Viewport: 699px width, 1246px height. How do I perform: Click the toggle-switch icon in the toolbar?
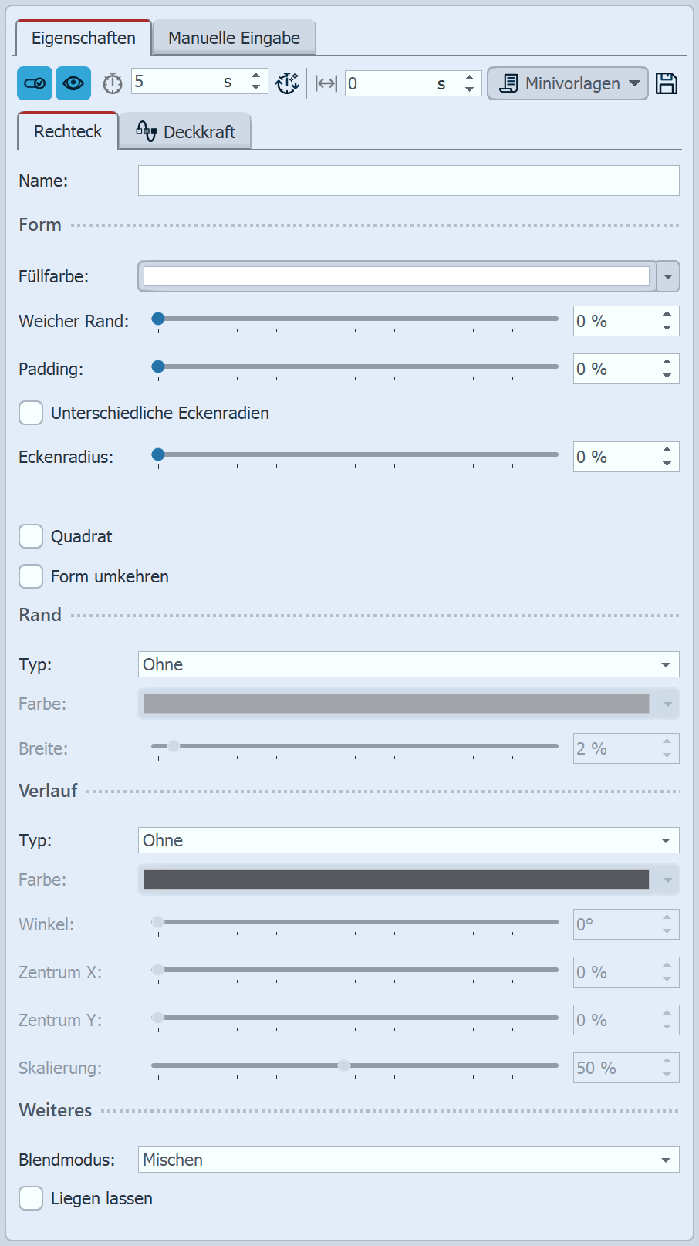35,83
